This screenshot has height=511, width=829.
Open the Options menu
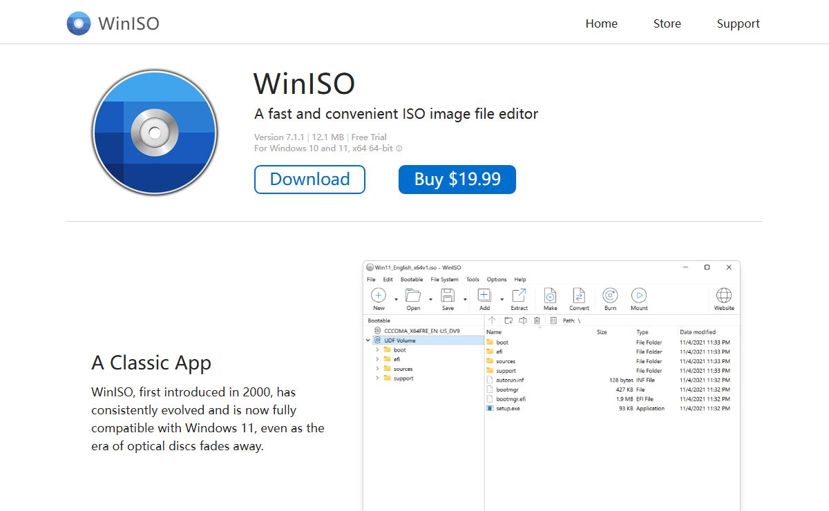click(x=497, y=280)
